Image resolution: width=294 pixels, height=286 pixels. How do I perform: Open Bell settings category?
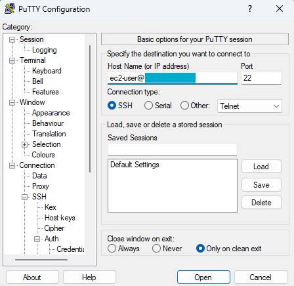(37, 81)
